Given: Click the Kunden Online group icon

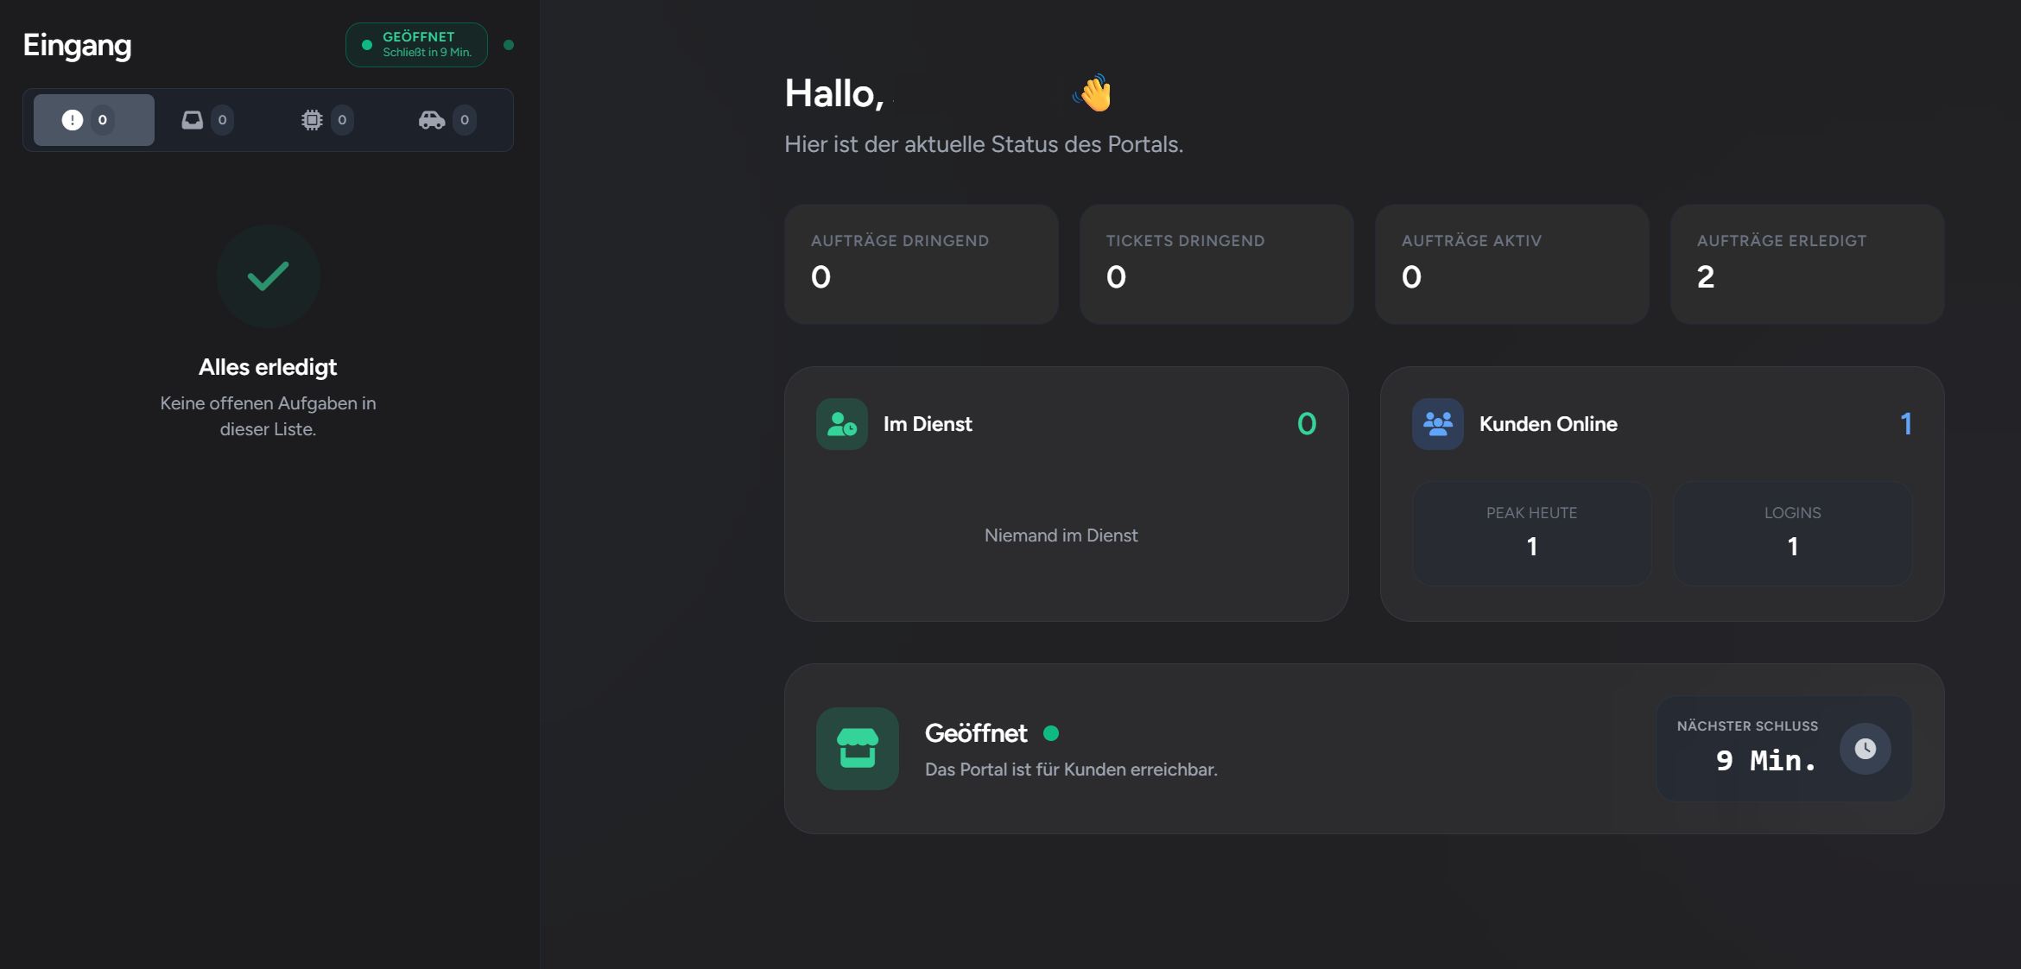Looking at the screenshot, I should [x=1437, y=424].
